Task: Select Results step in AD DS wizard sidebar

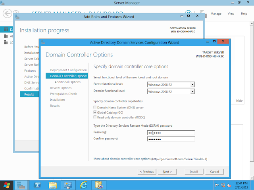Action: click(x=55, y=106)
